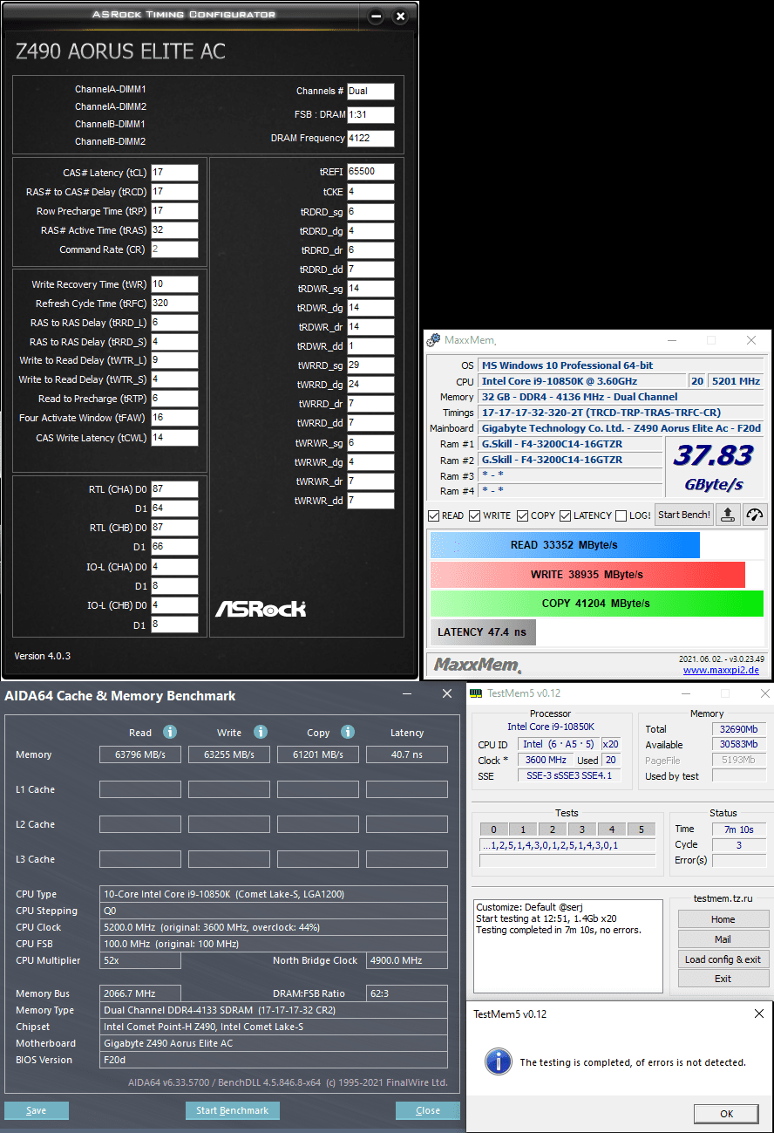This screenshot has height=1133, width=774.
Task: Click the IO-L (CHB) D0 field
Action: [174, 605]
